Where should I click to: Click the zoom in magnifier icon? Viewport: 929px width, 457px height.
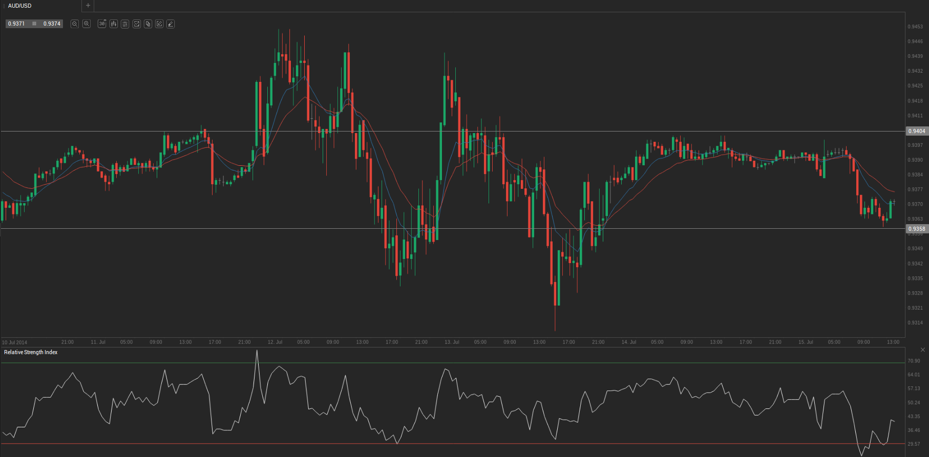(87, 24)
